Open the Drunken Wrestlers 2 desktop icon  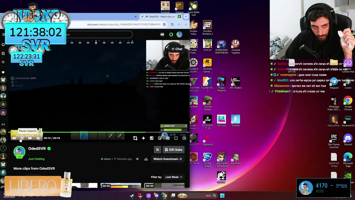pos(207,28)
